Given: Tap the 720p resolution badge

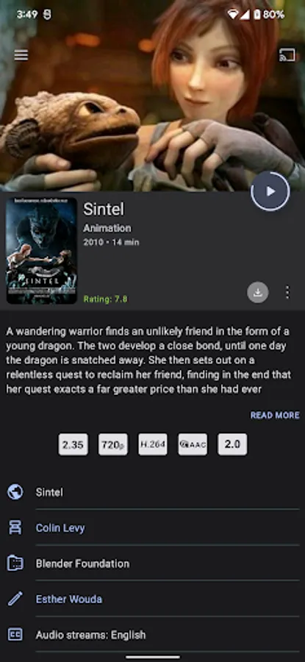Looking at the screenshot, I should point(113,444).
